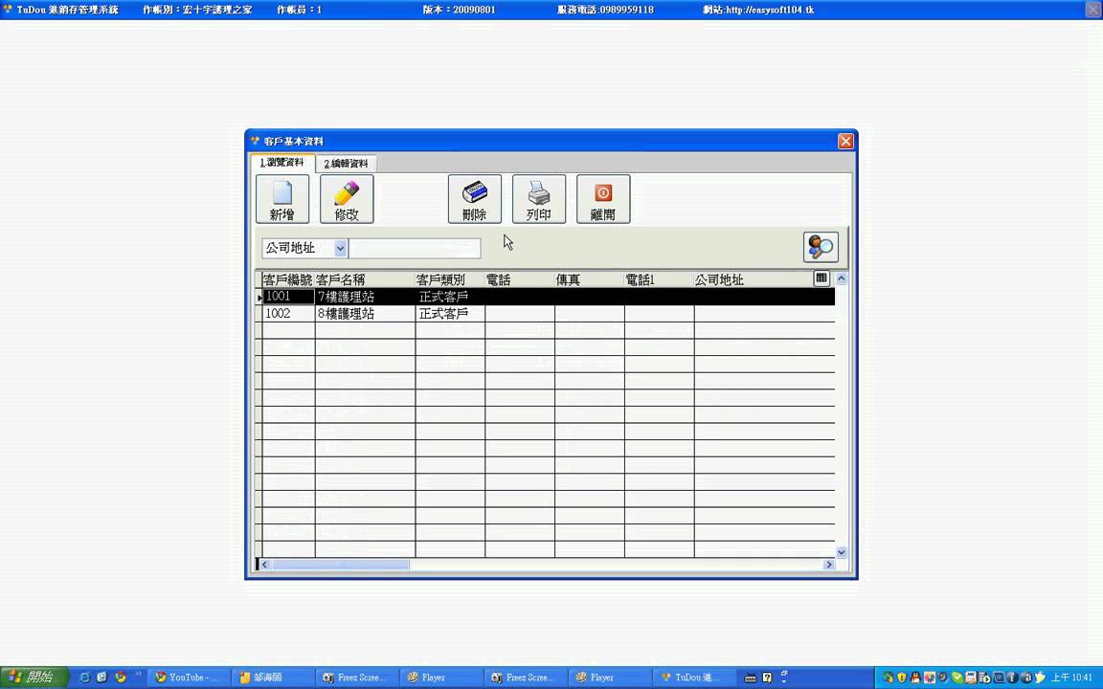
Task: Switch to the 2.編輯資料 tab
Action: point(346,164)
